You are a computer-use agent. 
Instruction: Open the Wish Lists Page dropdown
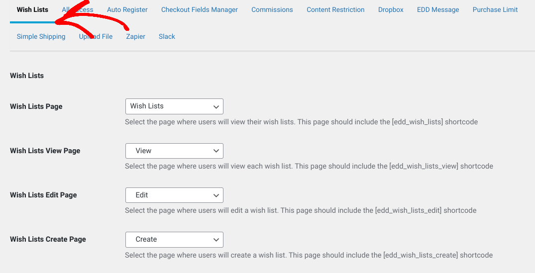pyautogui.click(x=174, y=106)
